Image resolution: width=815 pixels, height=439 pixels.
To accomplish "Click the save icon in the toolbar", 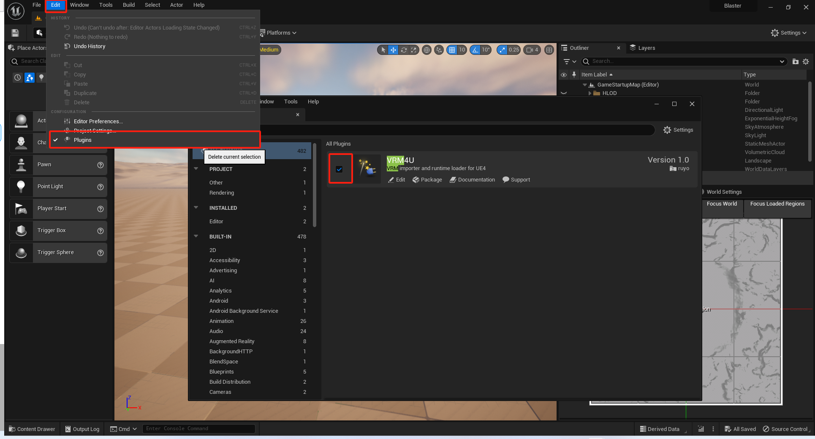I will click(15, 33).
